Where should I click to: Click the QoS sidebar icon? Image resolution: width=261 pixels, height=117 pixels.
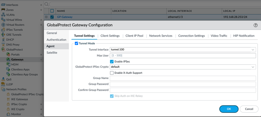[3, 79]
